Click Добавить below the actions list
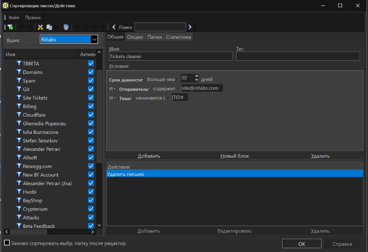This screenshot has height=252, width=368. (x=149, y=231)
